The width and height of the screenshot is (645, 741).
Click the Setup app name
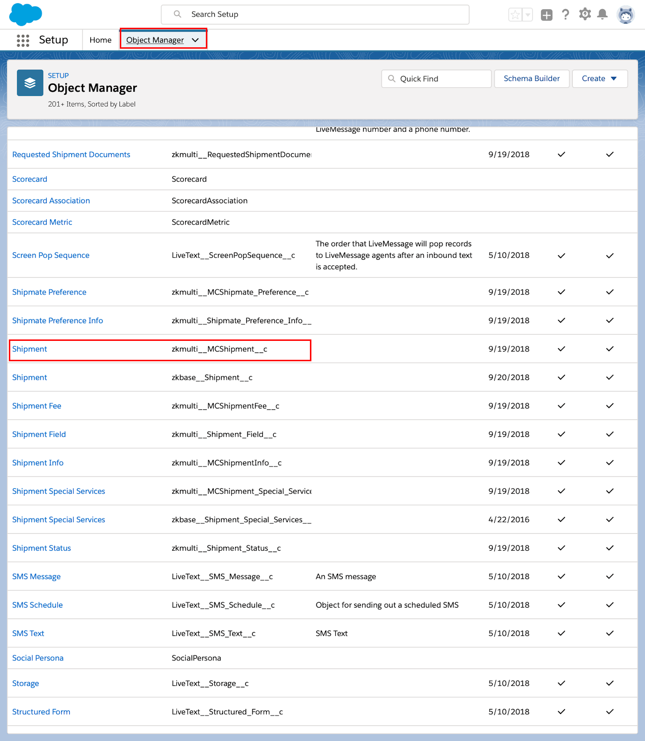tap(53, 40)
